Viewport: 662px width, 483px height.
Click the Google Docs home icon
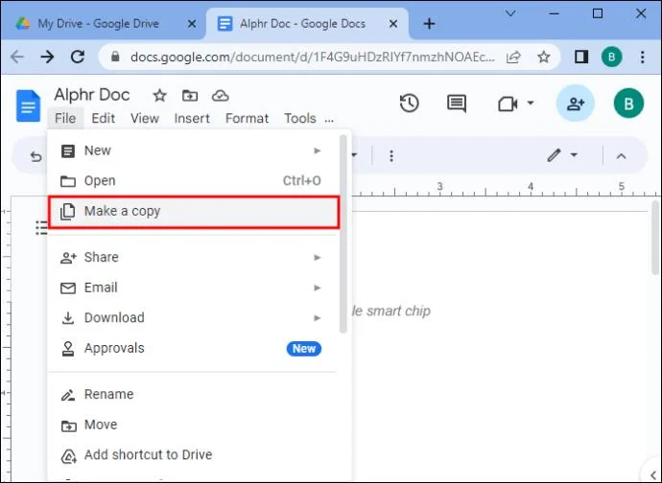pyautogui.click(x=28, y=105)
